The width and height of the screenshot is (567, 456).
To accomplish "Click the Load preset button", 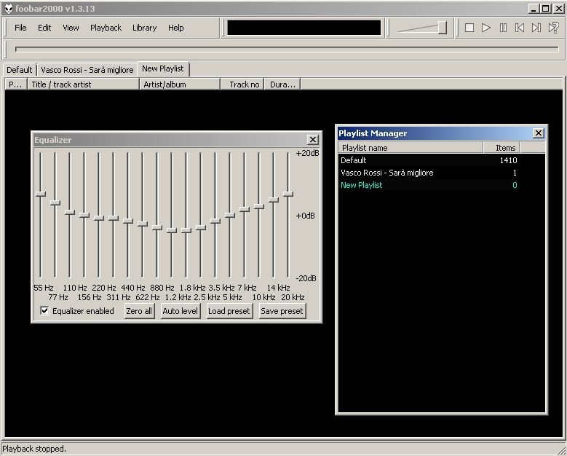I will (229, 311).
